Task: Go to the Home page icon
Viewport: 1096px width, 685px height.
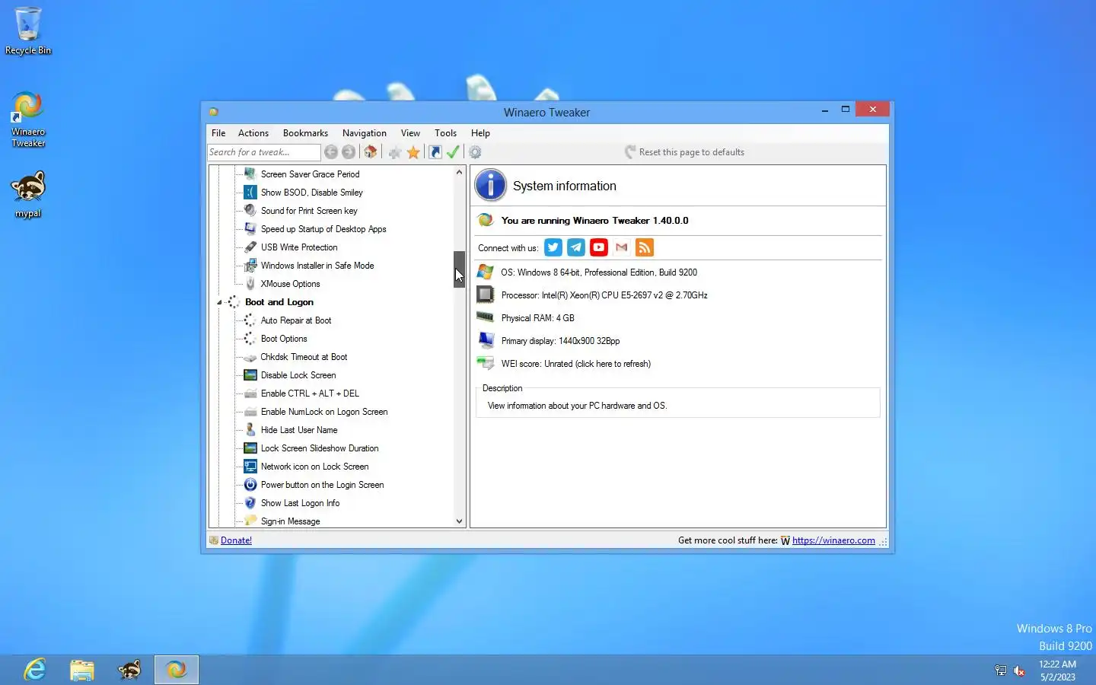Action: [x=371, y=152]
